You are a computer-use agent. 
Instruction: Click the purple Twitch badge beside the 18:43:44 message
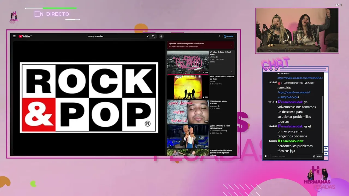coord(279,102)
